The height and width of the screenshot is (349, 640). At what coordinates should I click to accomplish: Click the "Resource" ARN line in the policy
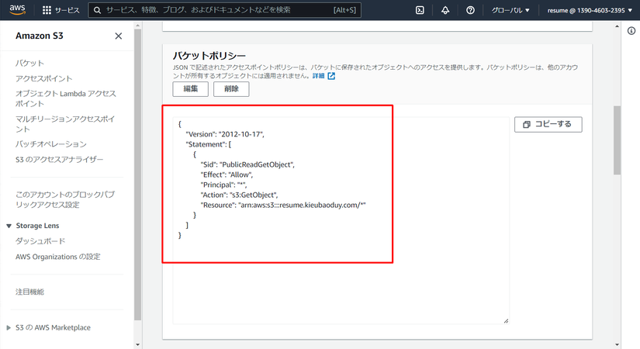coord(283,205)
